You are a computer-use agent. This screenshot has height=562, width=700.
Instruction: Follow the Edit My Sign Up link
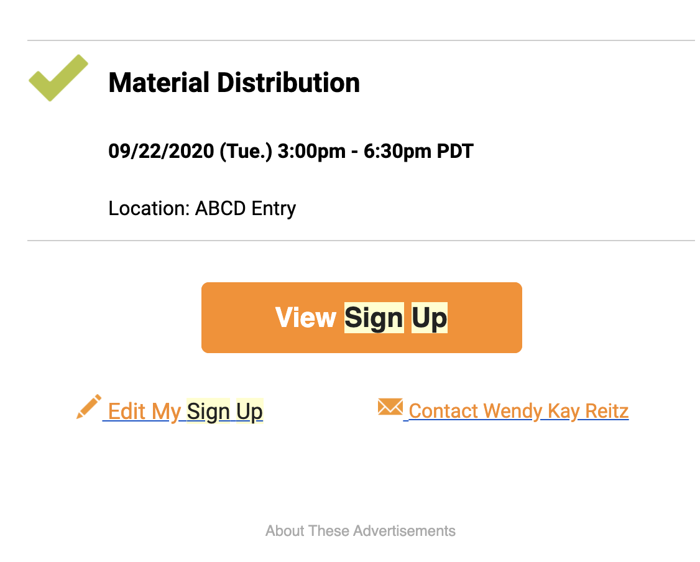click(183, 411)
